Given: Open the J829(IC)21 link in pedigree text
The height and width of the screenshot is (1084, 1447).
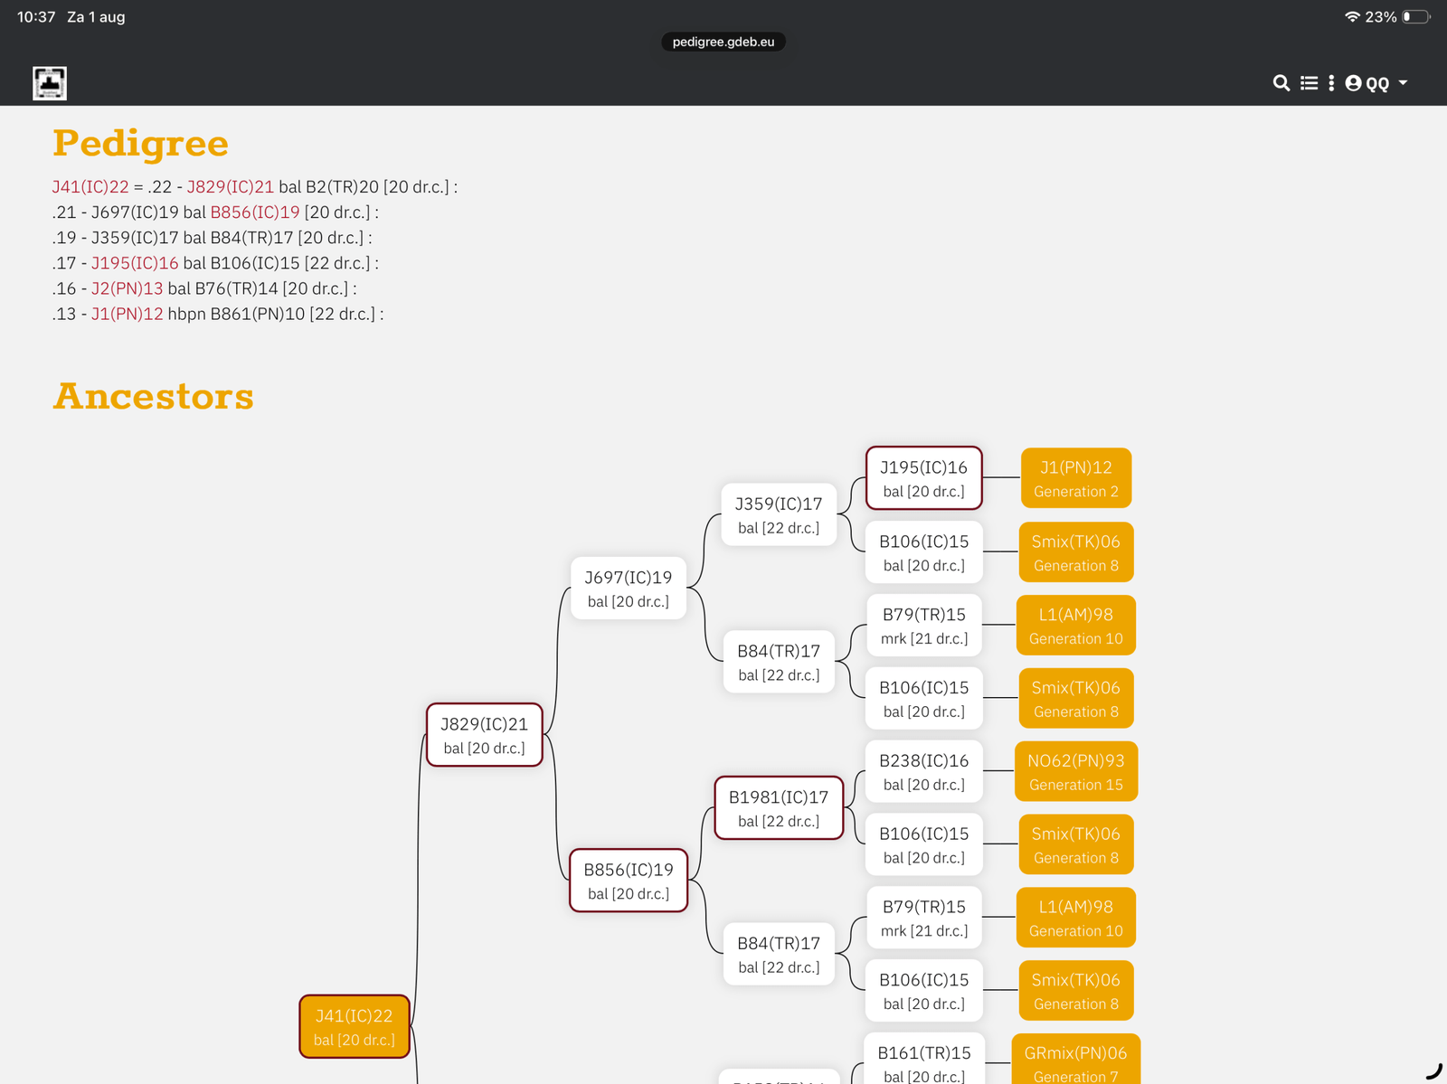Looking at the screenshot, I should point(230,187).
